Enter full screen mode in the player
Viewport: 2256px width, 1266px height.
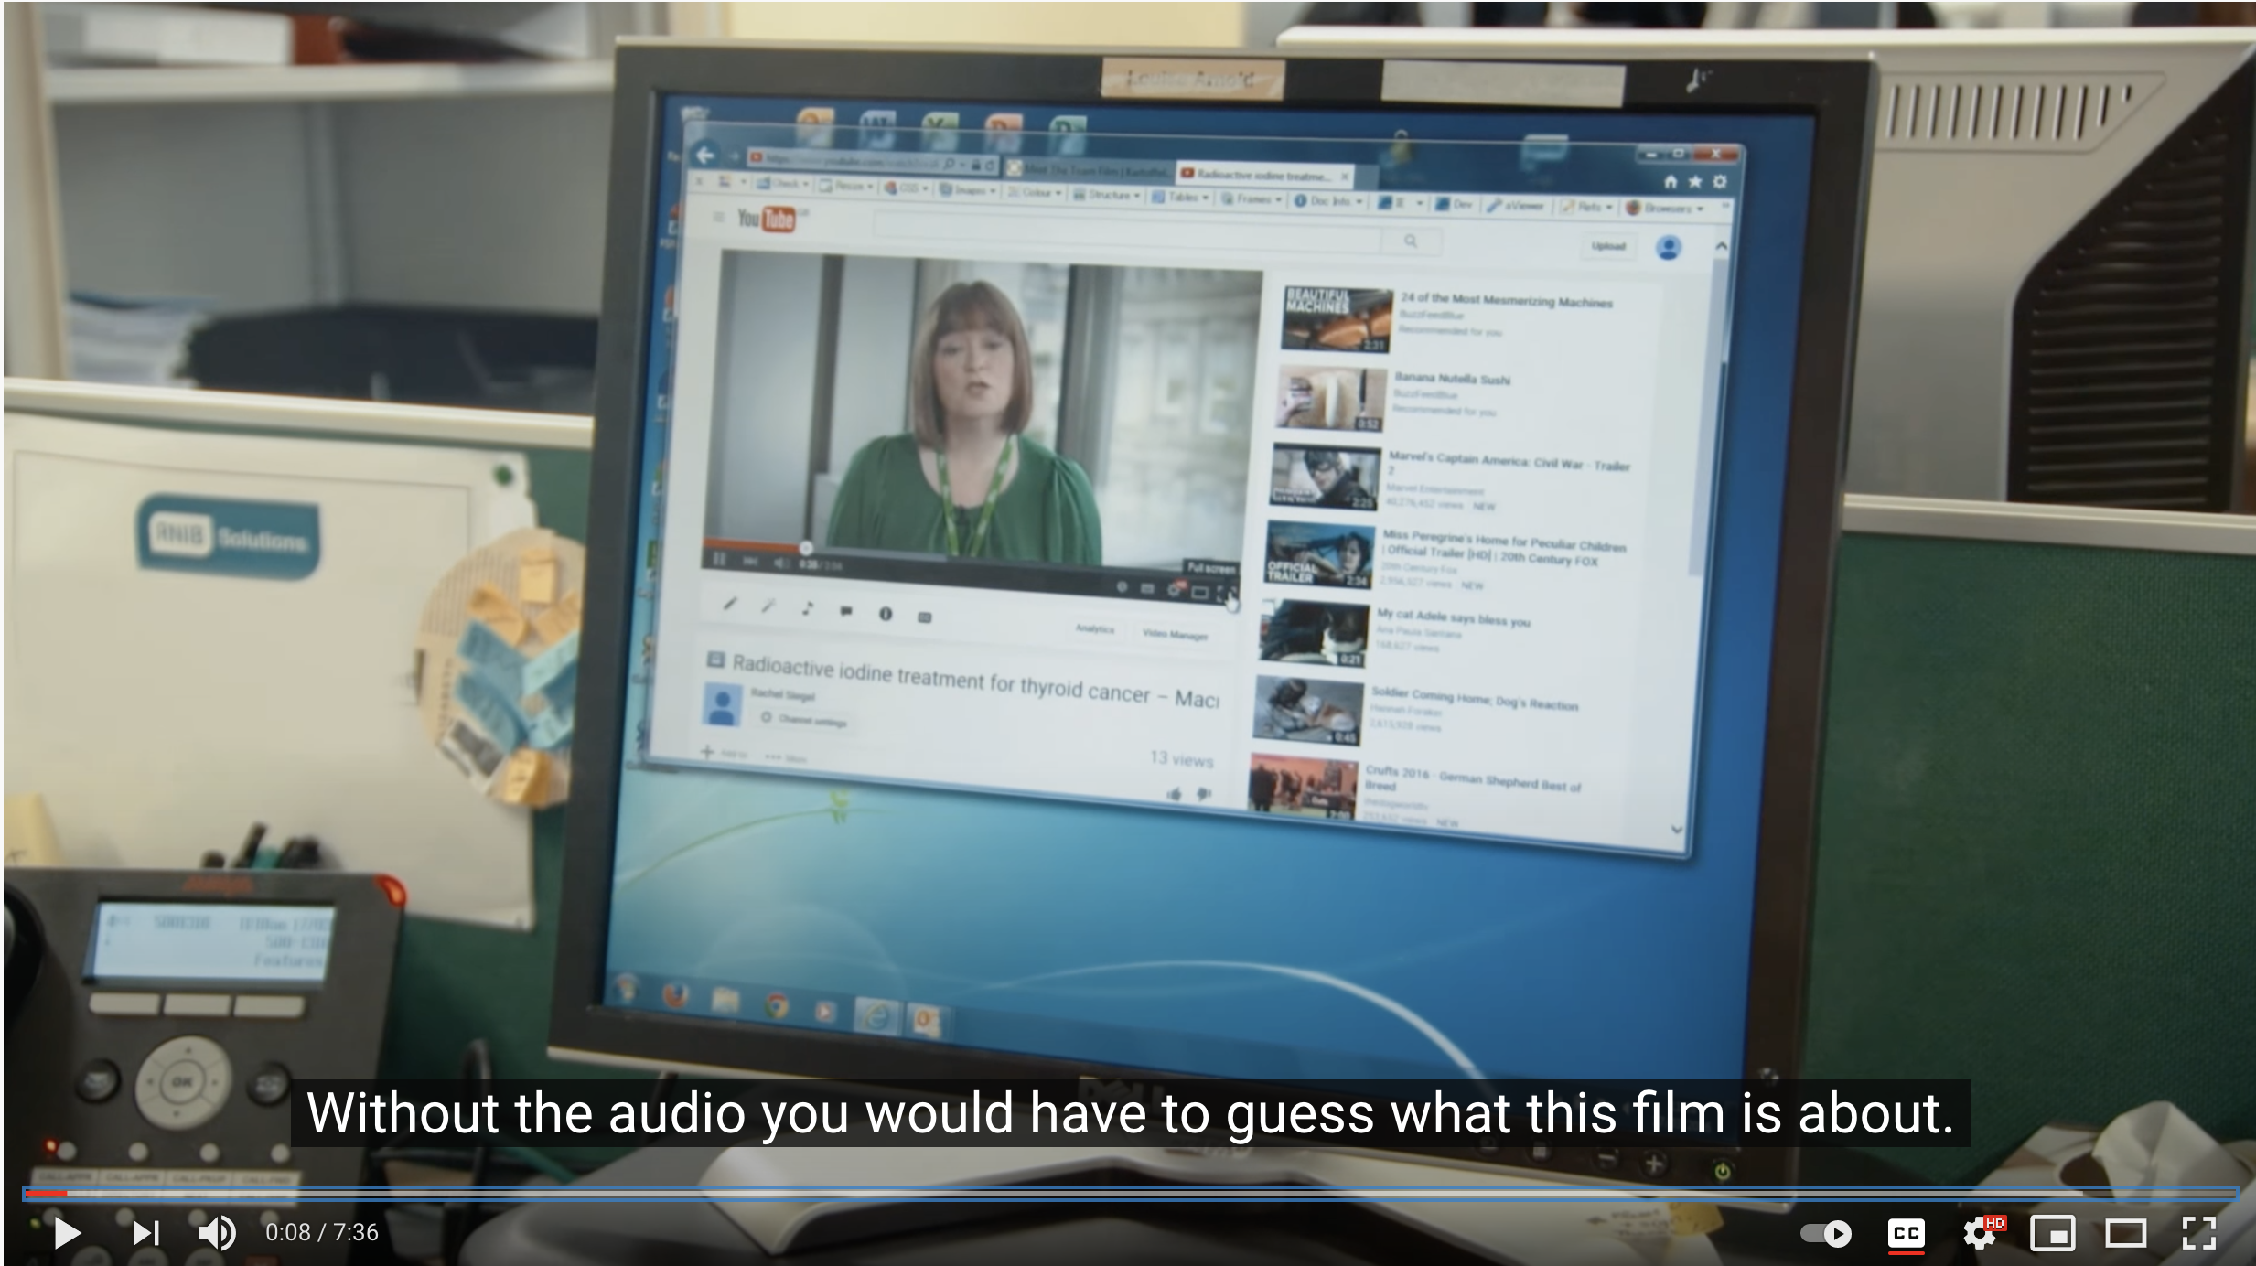pyautogui.click(x=2198, y=1233)
